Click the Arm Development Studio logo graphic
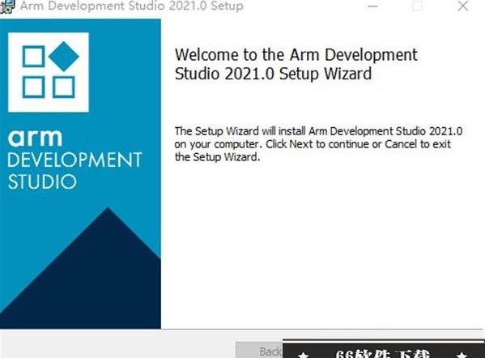485x358 pixels. 49,72
